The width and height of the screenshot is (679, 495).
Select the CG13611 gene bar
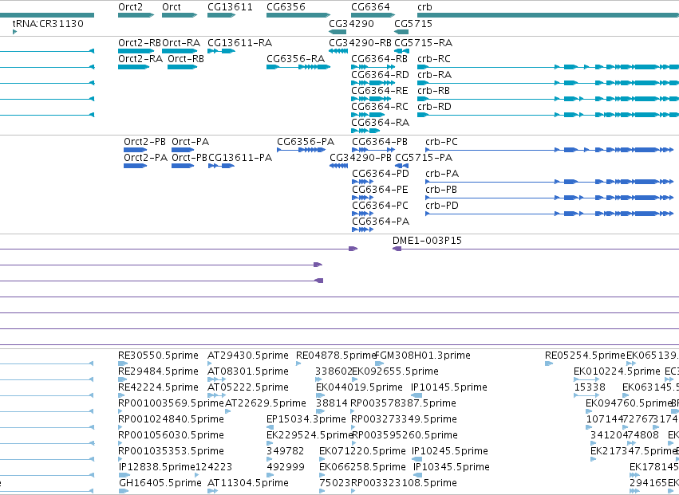point(221,15)
